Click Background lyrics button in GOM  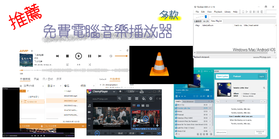tap(260, 132)
